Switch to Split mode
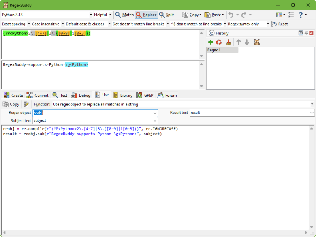The height and width of the screenshot is (237, 316). pyautogui.click(x=166, y=15)
